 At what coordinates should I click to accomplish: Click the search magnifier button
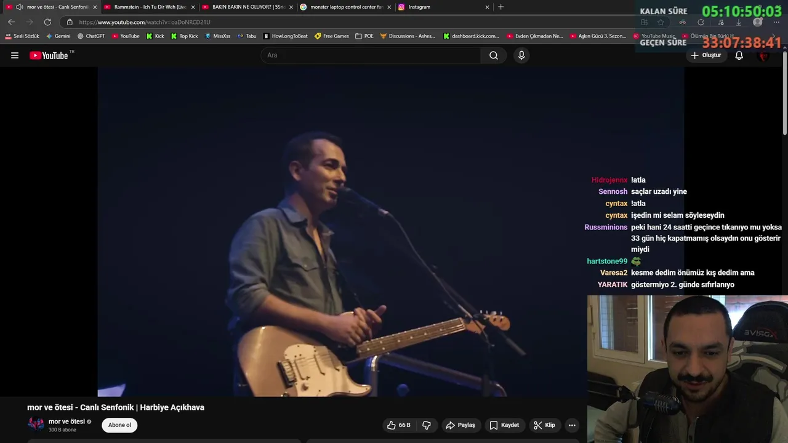494,55
